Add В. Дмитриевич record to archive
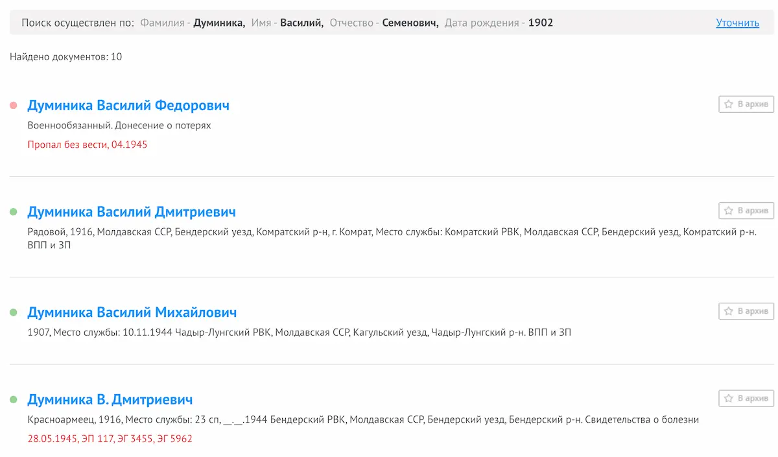Viewport: 778px width, 457px height. tap(746, 398)
